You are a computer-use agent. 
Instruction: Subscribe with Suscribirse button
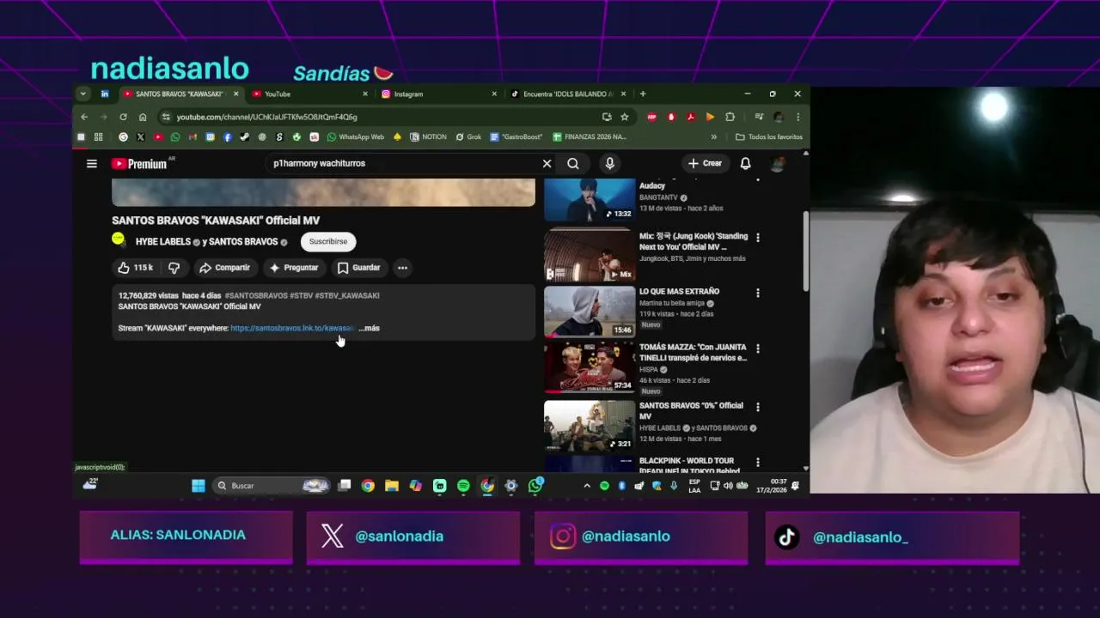click(328, 242)
